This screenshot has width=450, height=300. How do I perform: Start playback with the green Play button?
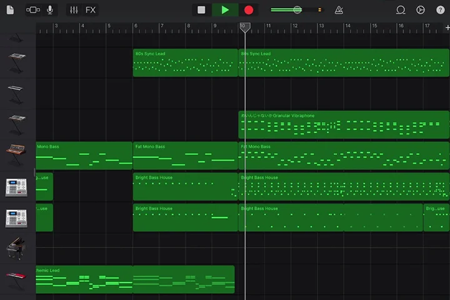pyautogui.click(x=225, y=10)
